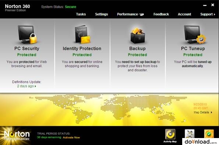Open the Tasks menu
The height and width of the screenshot is (145, 219).
[x=81, y=14]
